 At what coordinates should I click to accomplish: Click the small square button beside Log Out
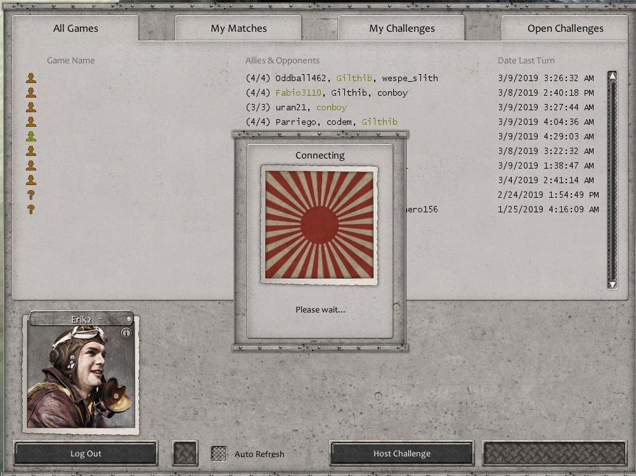(x=185, y=453)
